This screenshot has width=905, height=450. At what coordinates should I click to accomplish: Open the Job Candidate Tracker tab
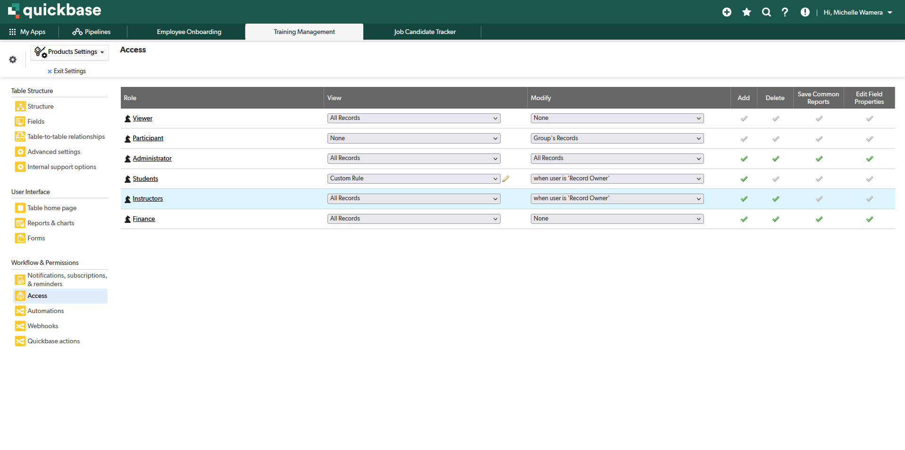(x=425, y=32)
